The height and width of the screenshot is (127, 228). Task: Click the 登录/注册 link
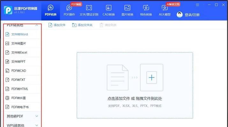click(x=192, y=15)
